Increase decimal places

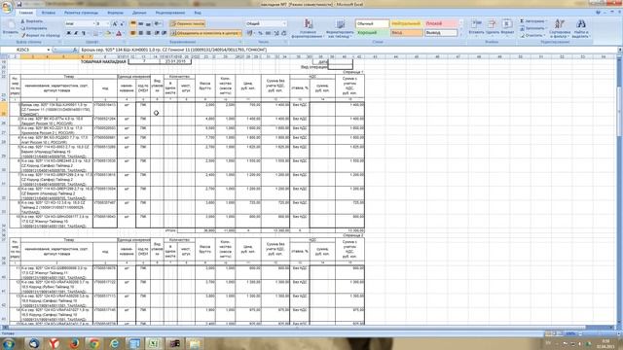[x=276, y=33]
